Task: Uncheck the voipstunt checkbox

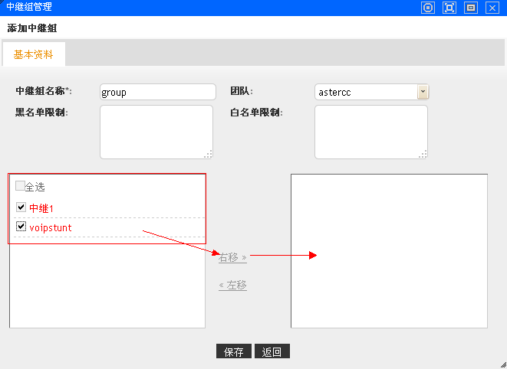Action: (21, 227)
